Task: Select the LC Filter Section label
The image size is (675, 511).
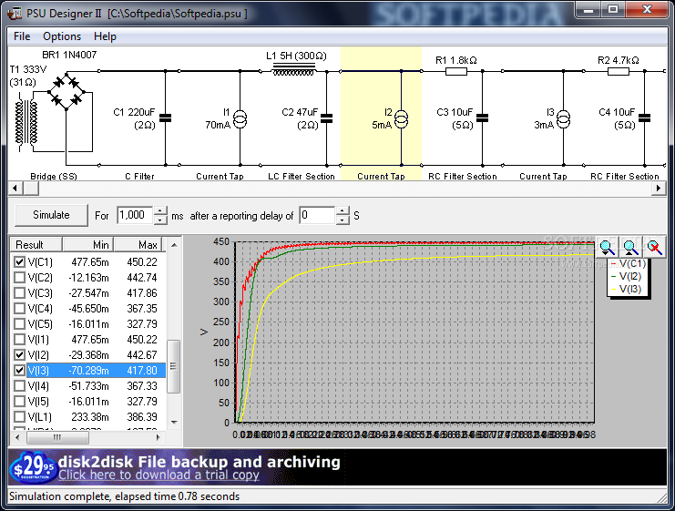Action: [x=302, y=176]
